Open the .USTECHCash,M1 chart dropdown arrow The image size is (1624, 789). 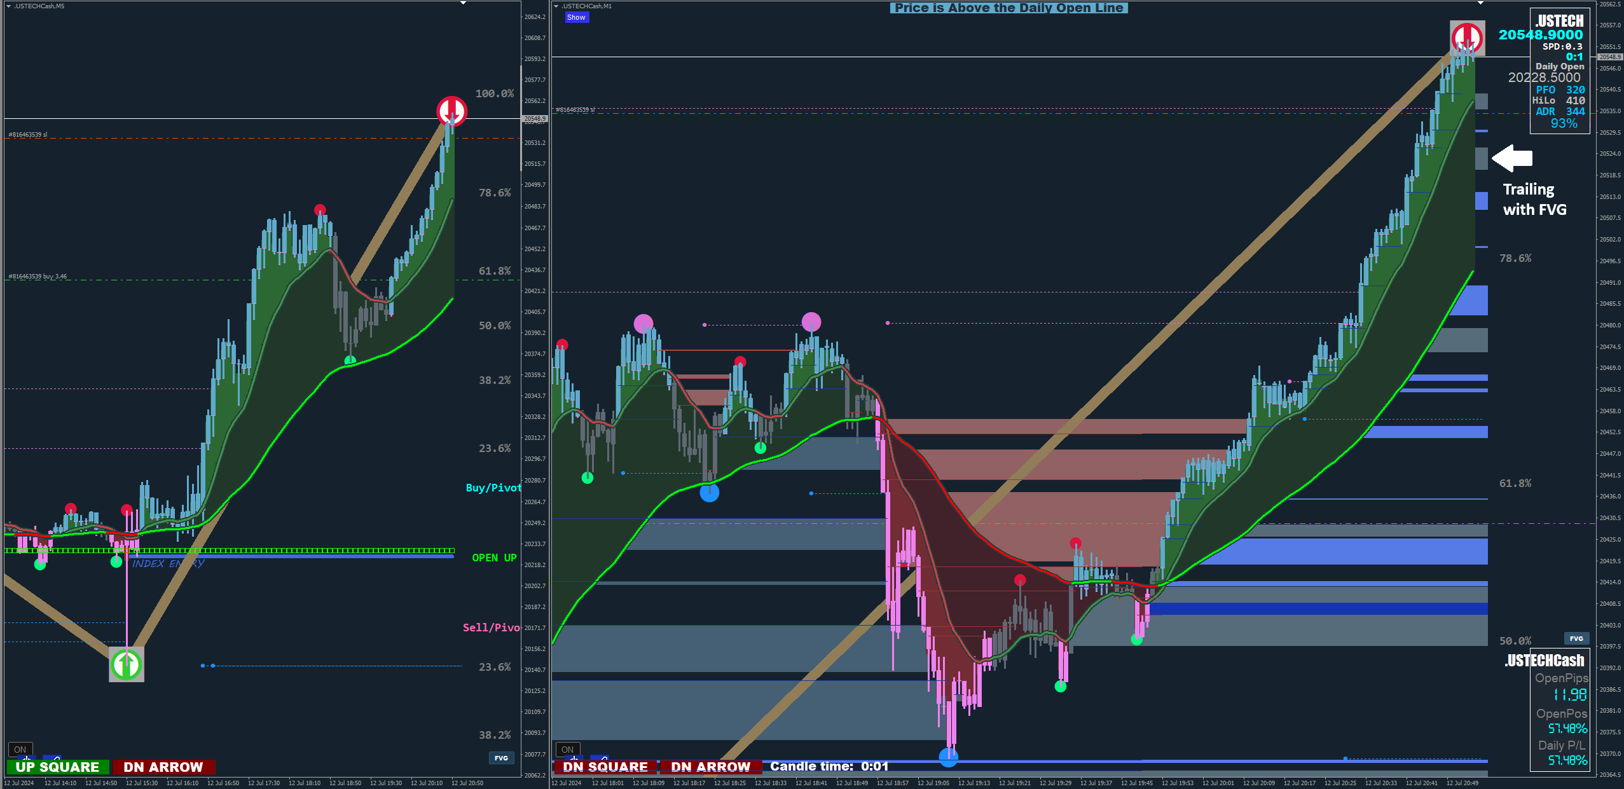(556, 6)
